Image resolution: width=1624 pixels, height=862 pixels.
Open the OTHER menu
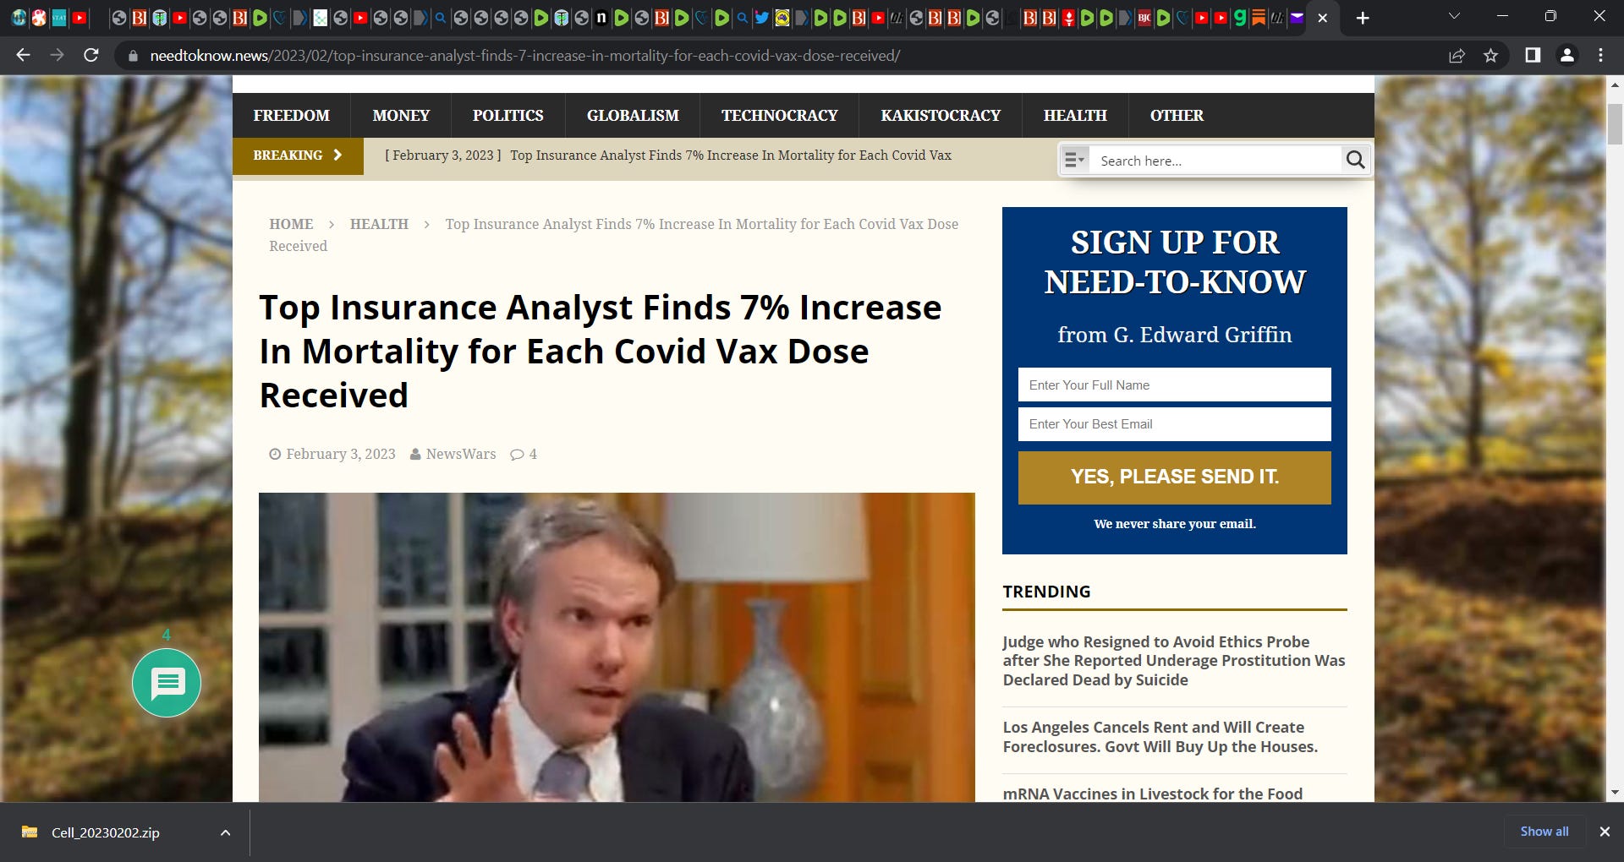pos(1177,116)
